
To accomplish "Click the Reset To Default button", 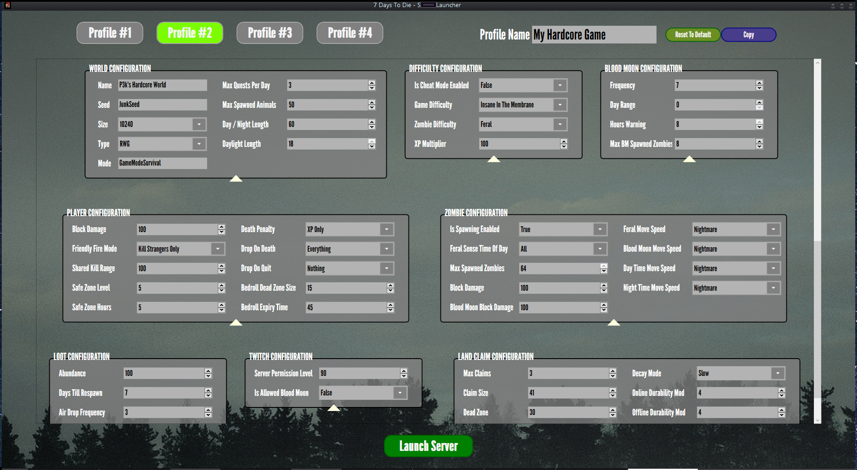I will click(x=693, y=35).
